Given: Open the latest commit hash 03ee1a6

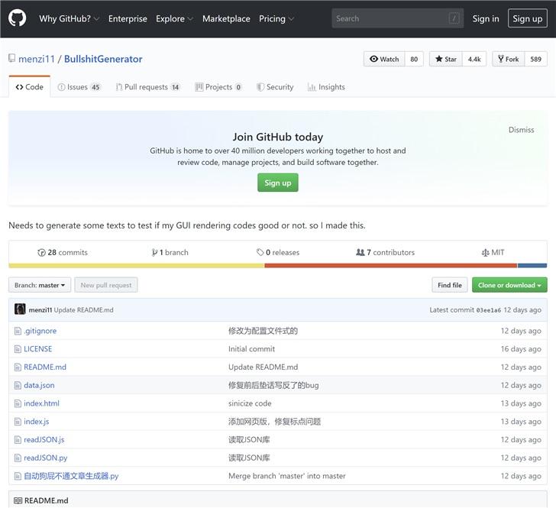Looking at the screenshot, I should [489, 310].
